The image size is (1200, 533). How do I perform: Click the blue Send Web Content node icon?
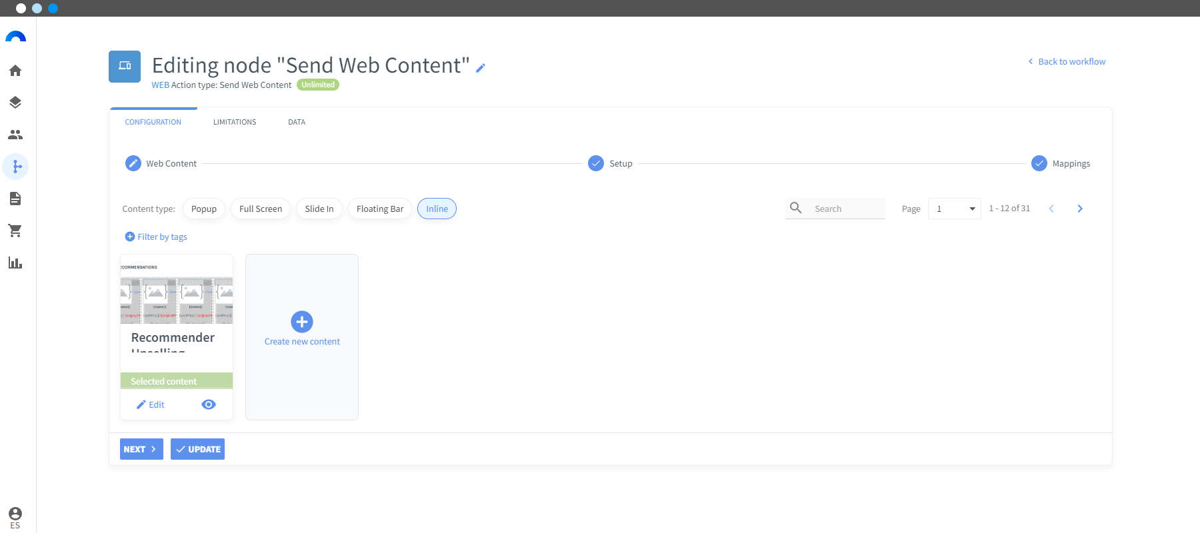125,66
